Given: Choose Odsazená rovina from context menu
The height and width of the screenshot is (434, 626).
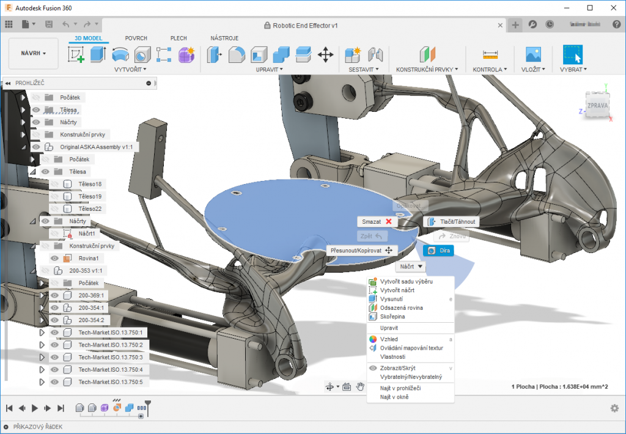Looking at the screenshot, I should pos(401,308).
